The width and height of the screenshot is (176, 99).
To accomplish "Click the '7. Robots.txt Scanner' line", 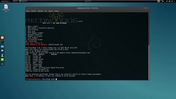I will [x=34, y=36].
